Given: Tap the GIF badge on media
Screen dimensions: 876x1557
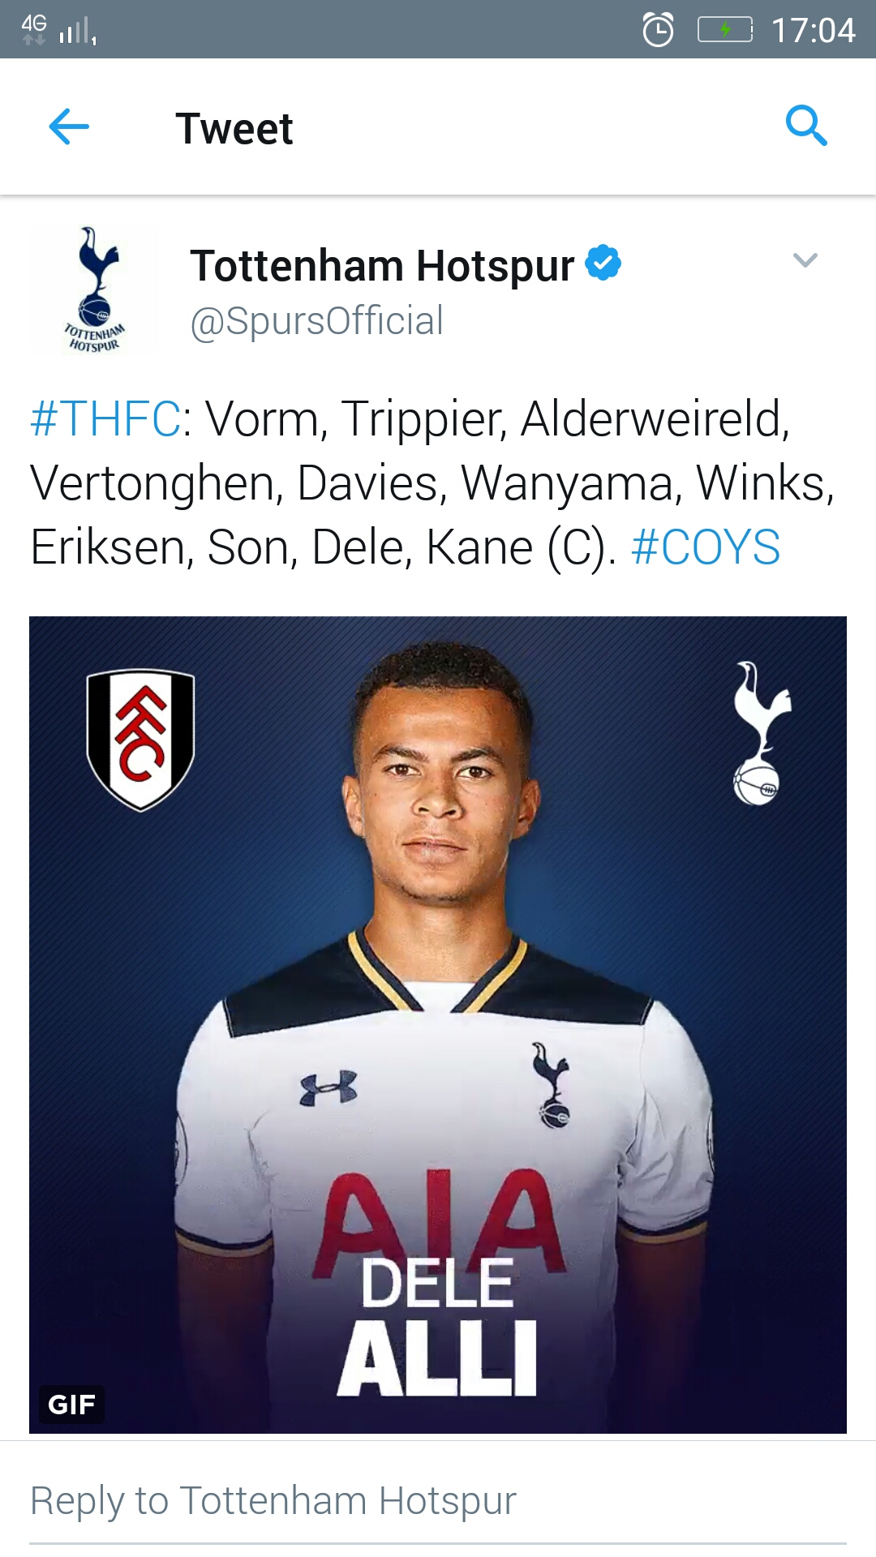Looking at the screenshot, I should [71, 1405].
